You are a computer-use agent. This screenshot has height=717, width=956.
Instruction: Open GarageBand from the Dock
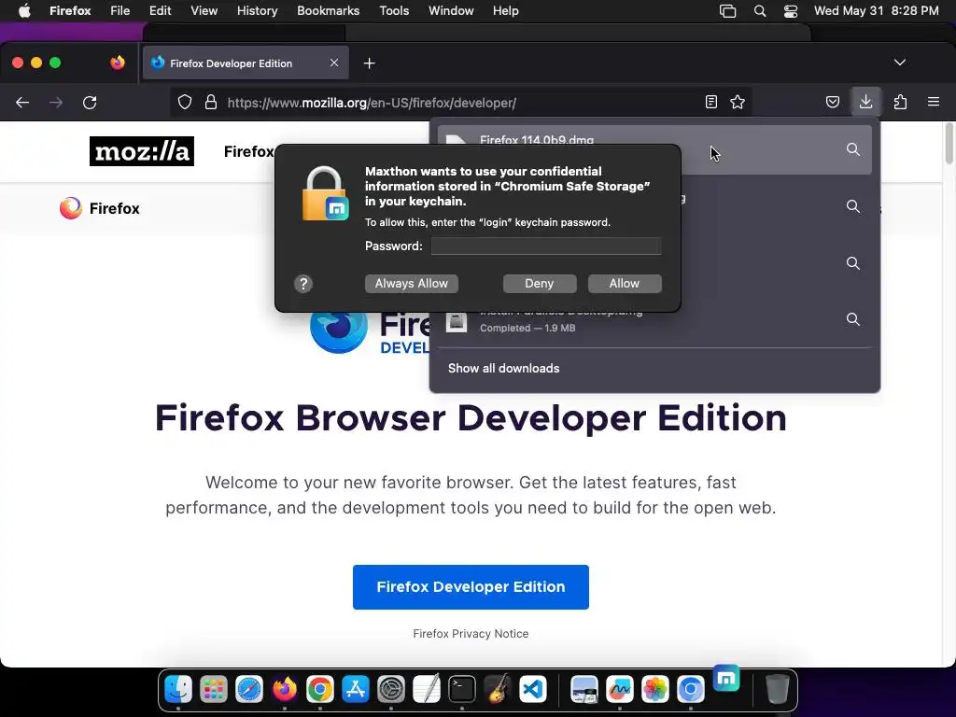pyautogui.click(x=498, y=690)
